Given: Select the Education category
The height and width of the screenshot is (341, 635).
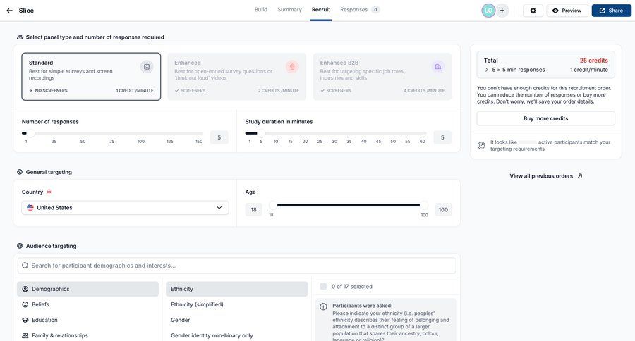Looking at the screenshot, I should [88, 320].
